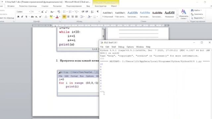
Task: Open File menu in IDLE Shell
Action: (102, 47)
